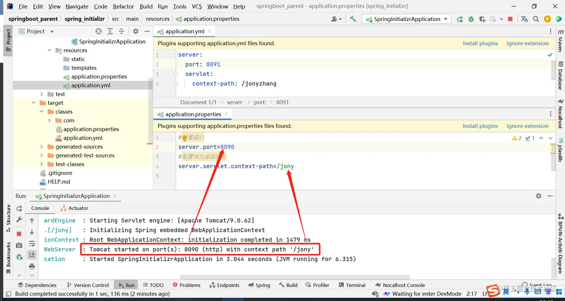This screenshot has width=565, height=301.
Task: Open the Database side panel
Action: [560, 76]
